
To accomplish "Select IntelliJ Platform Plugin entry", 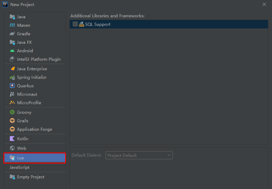I will click(39, 59).
